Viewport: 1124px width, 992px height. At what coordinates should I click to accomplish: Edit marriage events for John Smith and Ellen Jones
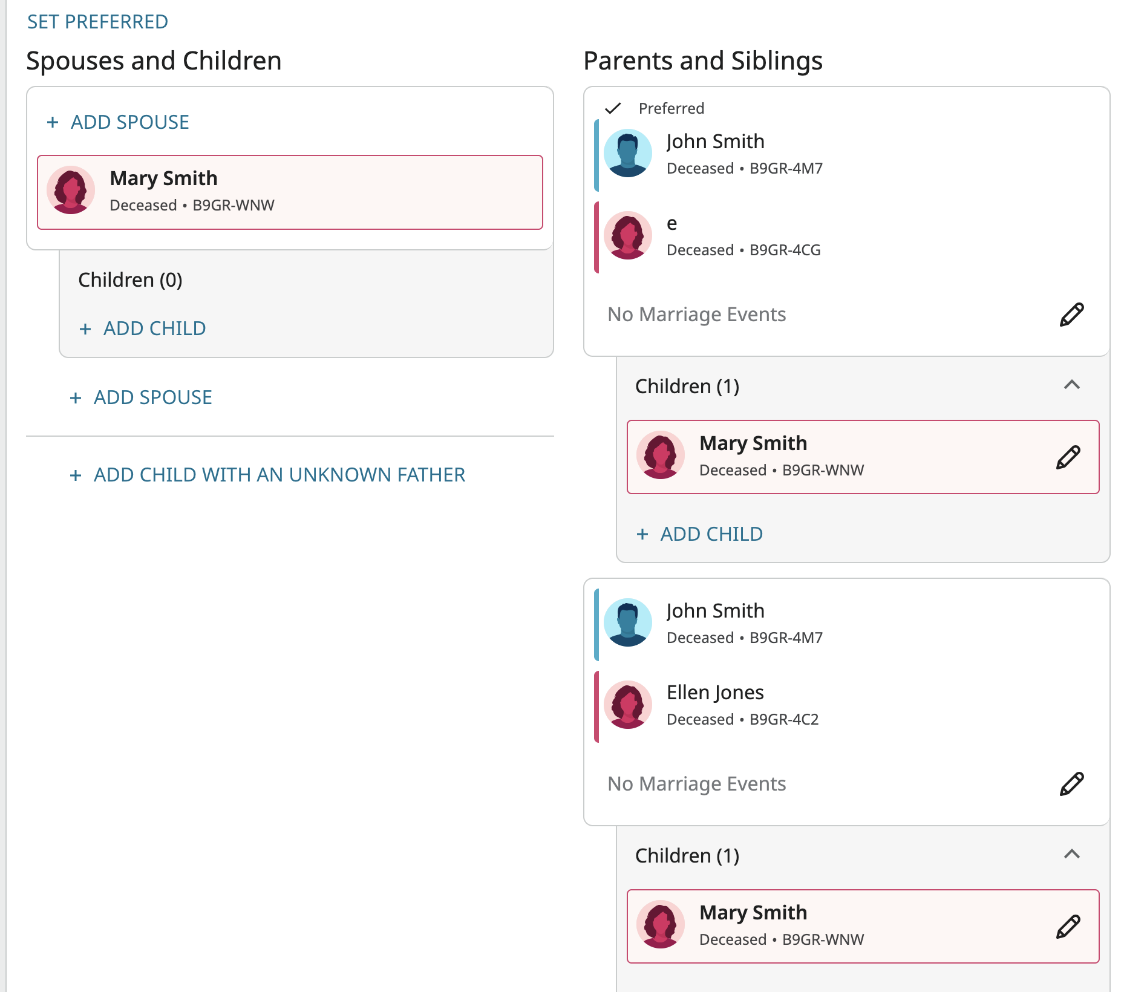(x=1071, y=784)
